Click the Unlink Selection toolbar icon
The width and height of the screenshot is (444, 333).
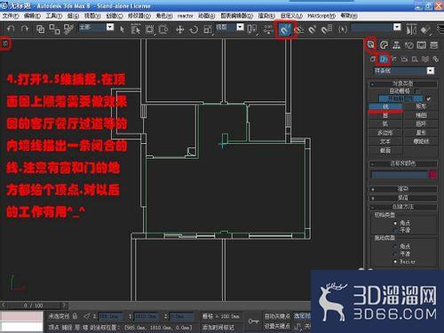click(54, 29)
